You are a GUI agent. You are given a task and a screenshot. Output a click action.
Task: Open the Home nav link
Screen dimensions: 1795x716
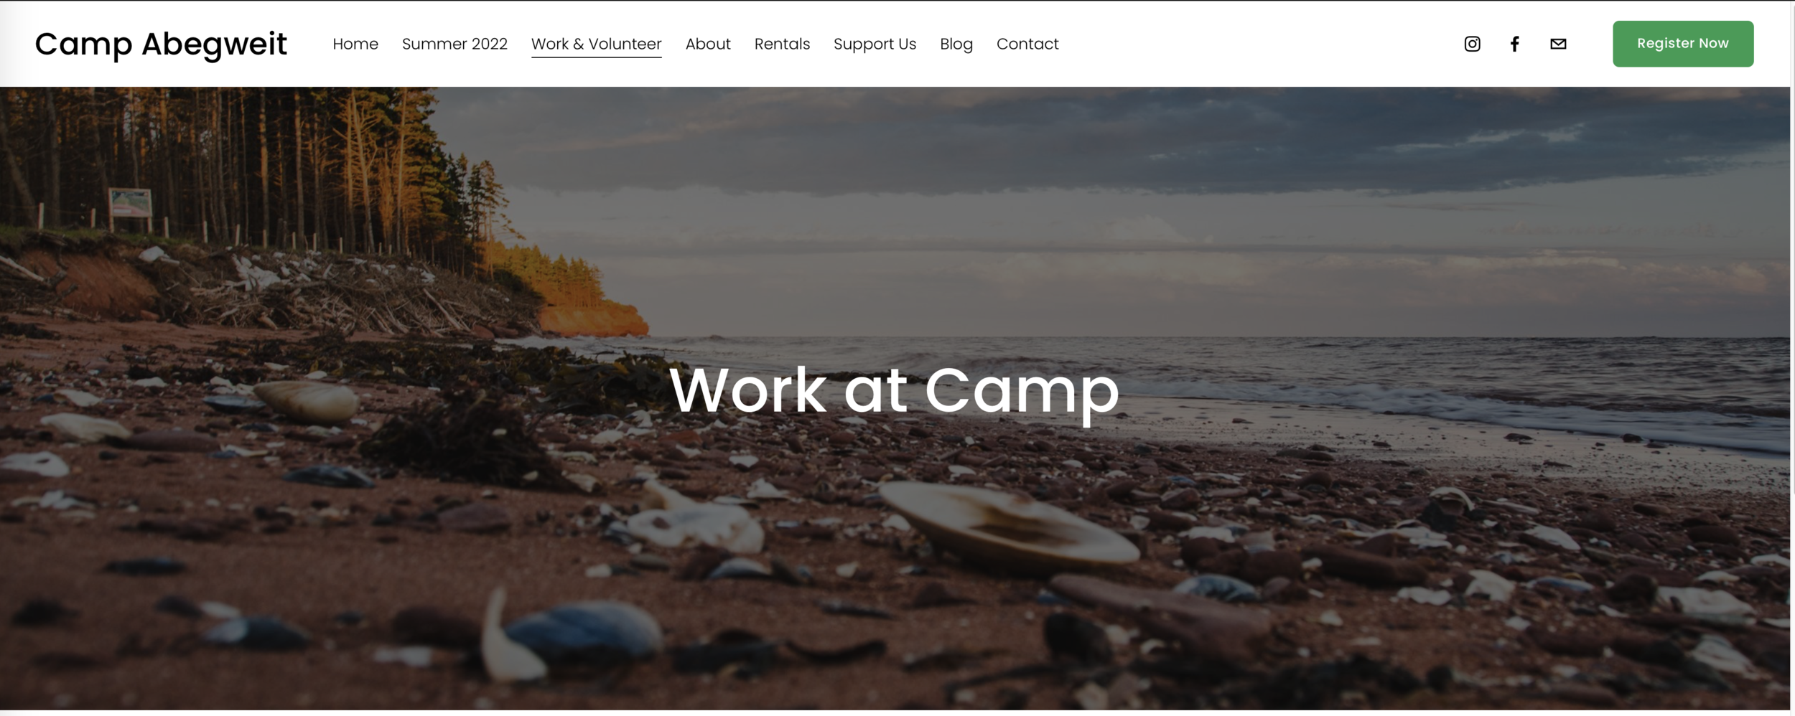coord(355,44)
